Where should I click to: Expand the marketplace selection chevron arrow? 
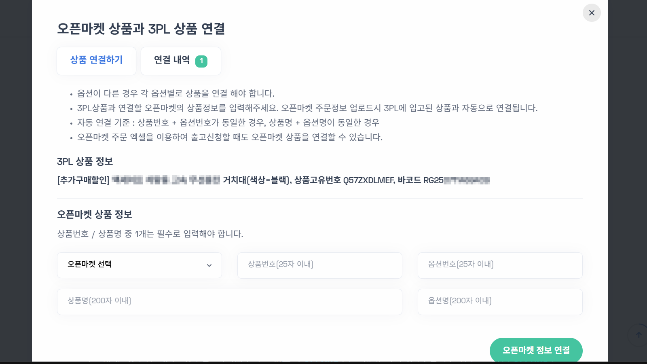coord(209,265)
